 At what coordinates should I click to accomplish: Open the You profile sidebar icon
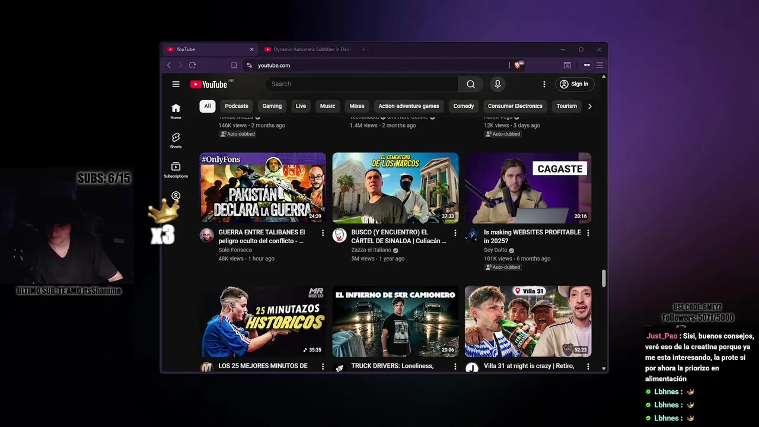tap(176, 196)
